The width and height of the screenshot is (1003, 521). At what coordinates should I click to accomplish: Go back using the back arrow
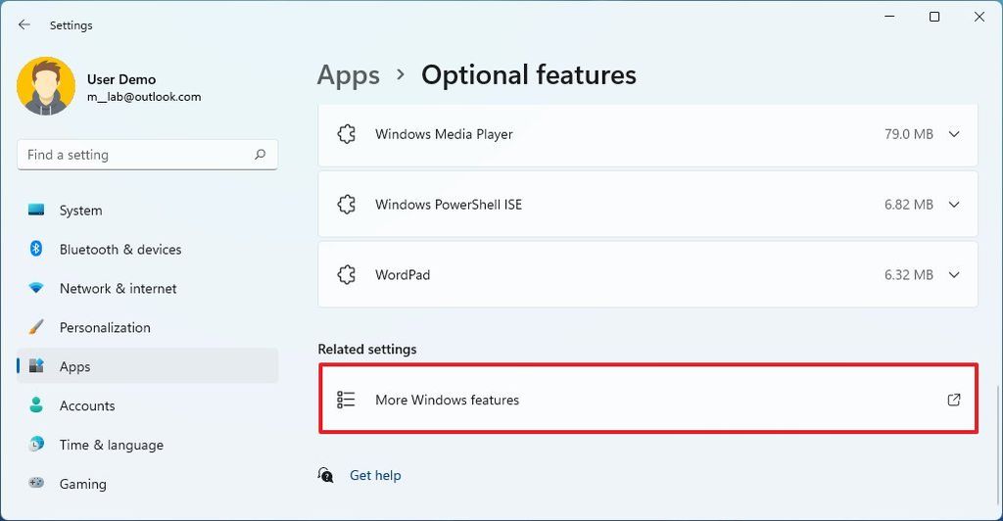24,24
